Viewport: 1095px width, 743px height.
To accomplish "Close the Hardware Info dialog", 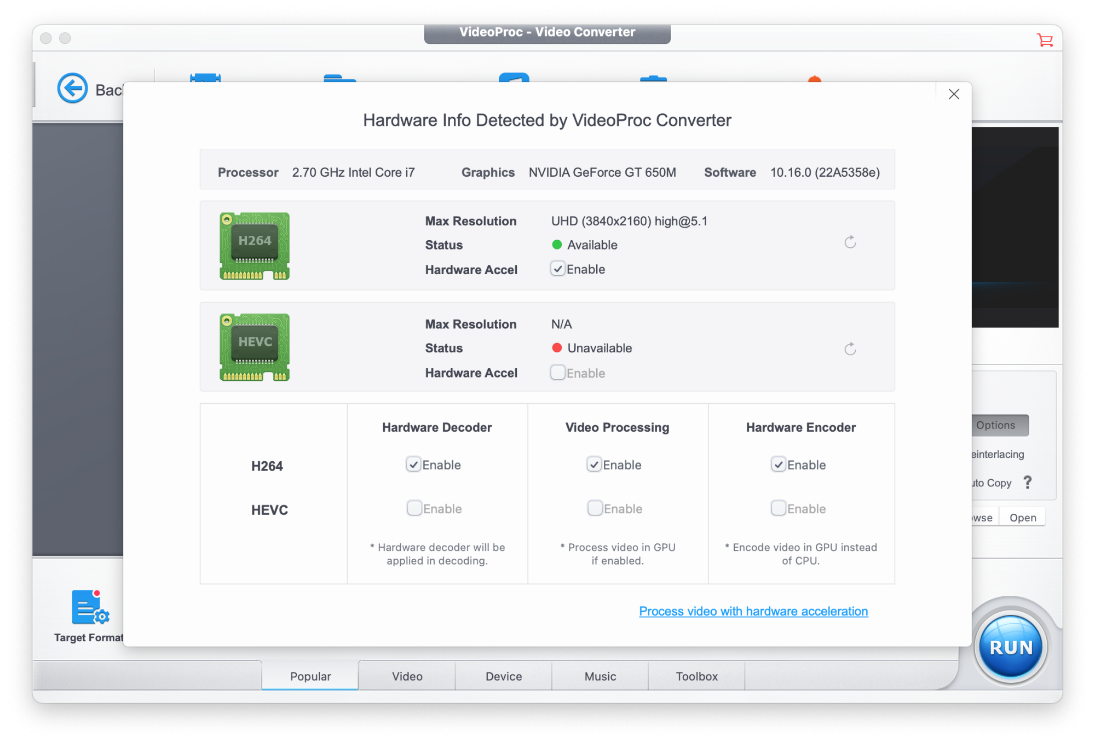I will 954,94.
